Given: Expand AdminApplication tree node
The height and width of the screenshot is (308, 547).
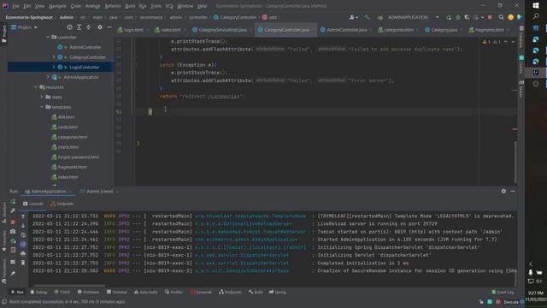Looking at the screenshot, I should click(48, 77).
